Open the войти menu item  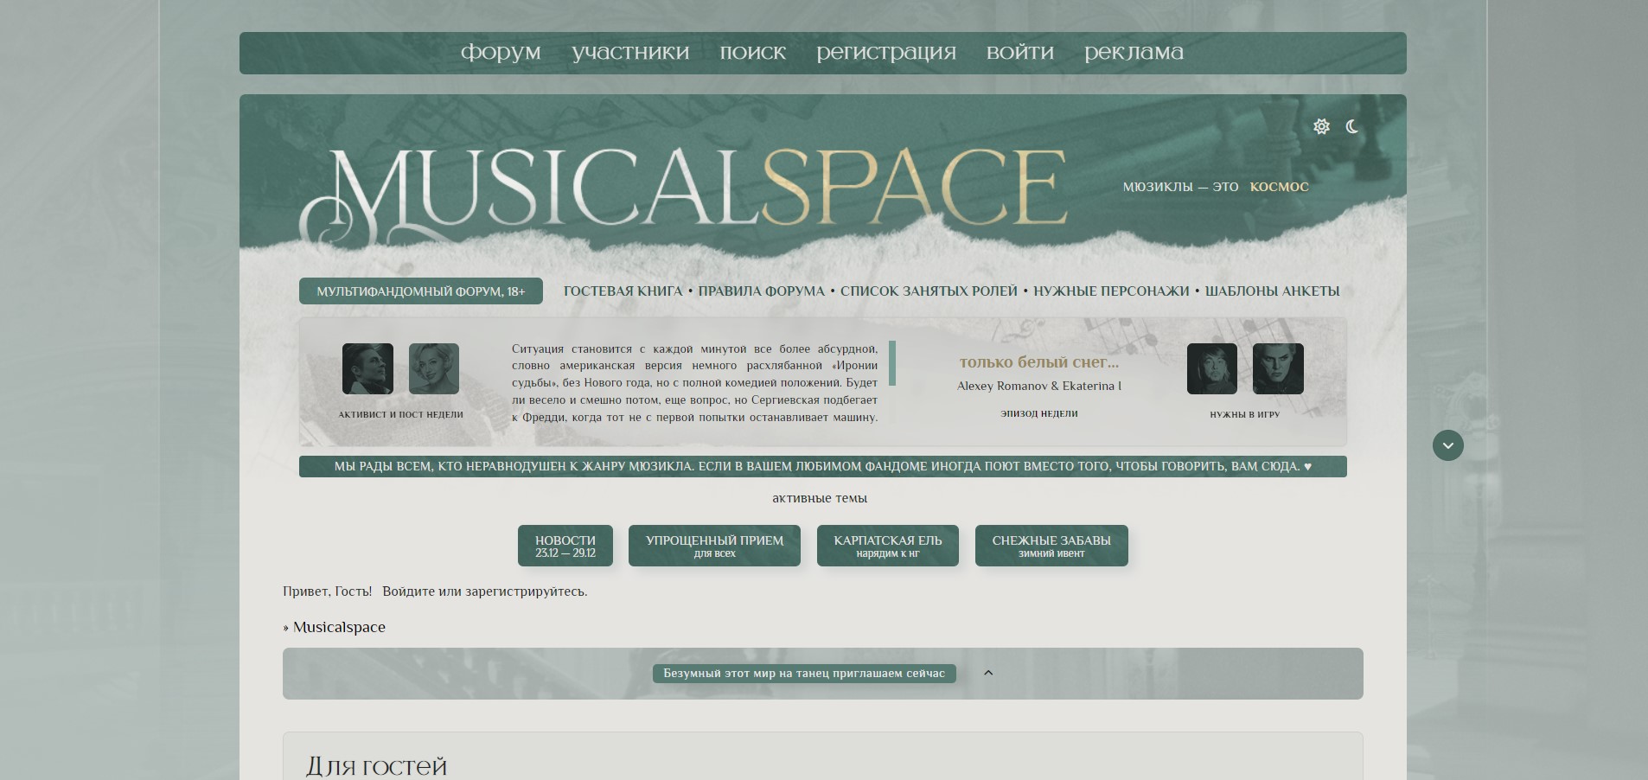(x=1020, y=52)
